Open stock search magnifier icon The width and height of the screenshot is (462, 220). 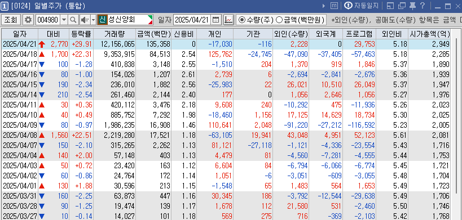click(x=73, y=20)
